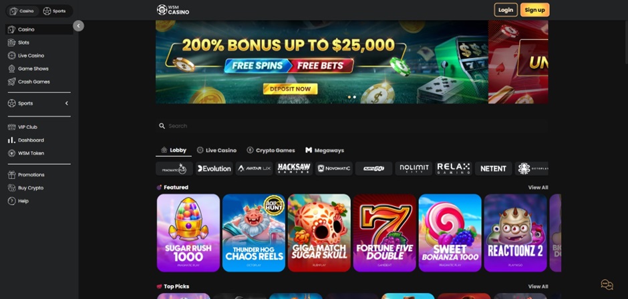The width and height of the screenshot is (628, 299).
Task: Click the Sign up button
Action: 534,10
